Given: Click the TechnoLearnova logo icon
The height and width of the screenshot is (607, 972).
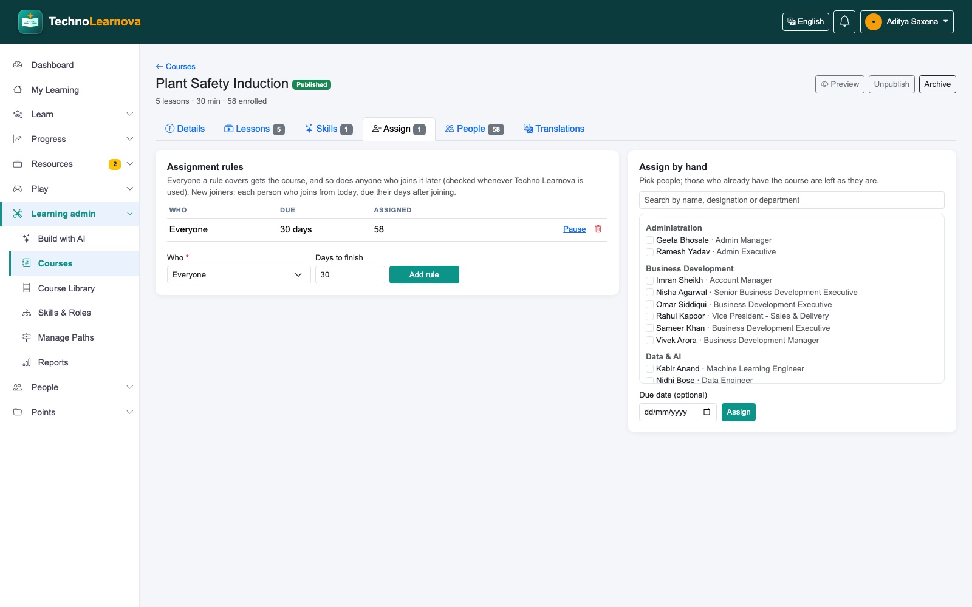Looking at the screenshot, I should tap(30, 22).
